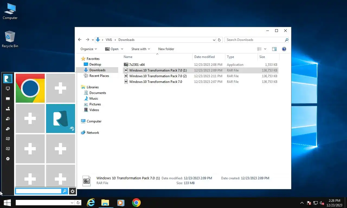The height and width of the screenshot is (208, 347).
Task: Change your view icon button
Action: coord(259,49)
